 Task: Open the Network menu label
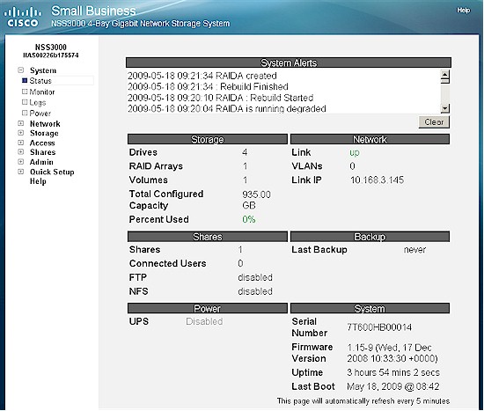click(45, 124)
